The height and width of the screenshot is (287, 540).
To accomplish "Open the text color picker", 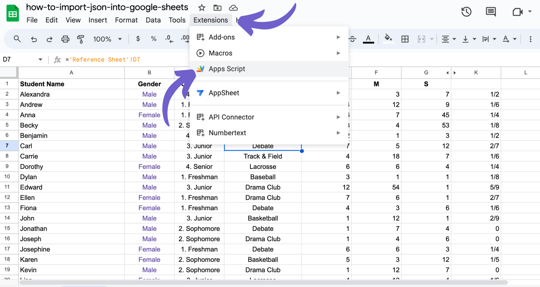I will 368,39.
